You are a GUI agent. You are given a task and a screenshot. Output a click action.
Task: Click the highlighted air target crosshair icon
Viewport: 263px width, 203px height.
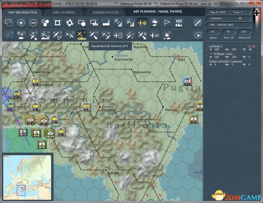pyautogui.click(x=143, y=23)
